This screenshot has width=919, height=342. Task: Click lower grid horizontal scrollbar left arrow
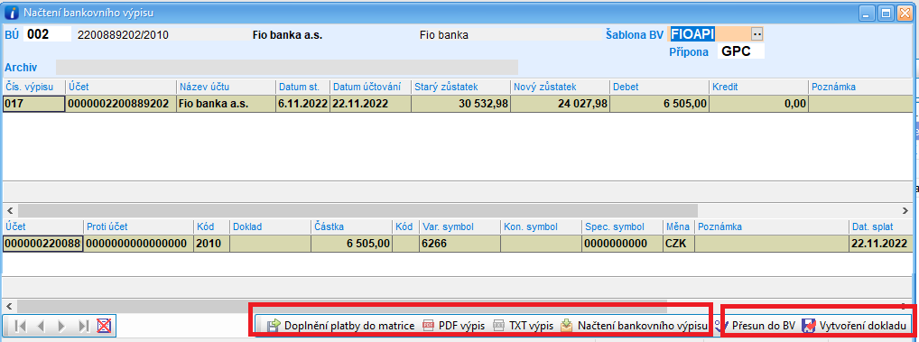9,306
